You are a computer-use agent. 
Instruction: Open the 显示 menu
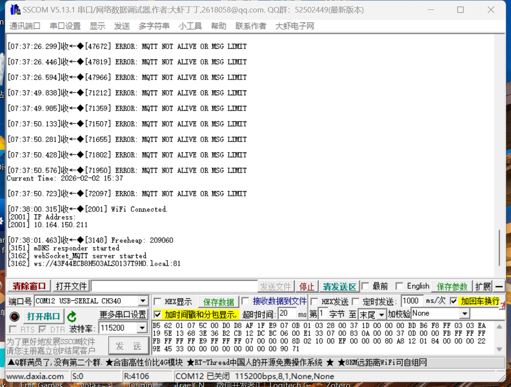click(x=98, y=26)
